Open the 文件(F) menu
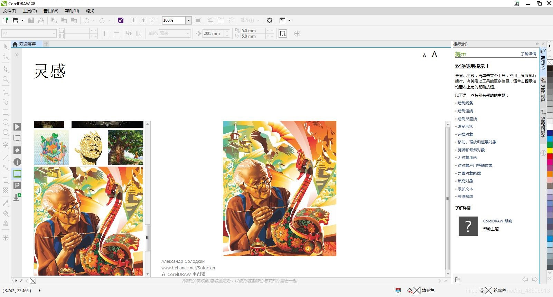This screenshot has width=553, height=297. (9, 11)
